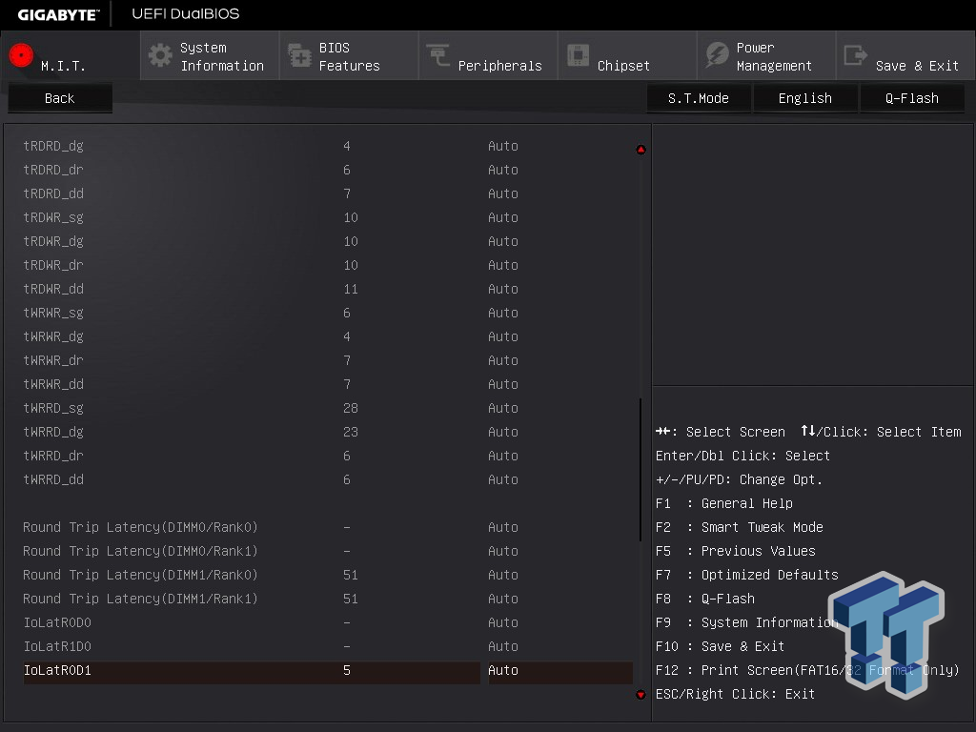Select the tWRWR_sg row label
This screenshot has height=732, width=976.
point(53,313)
